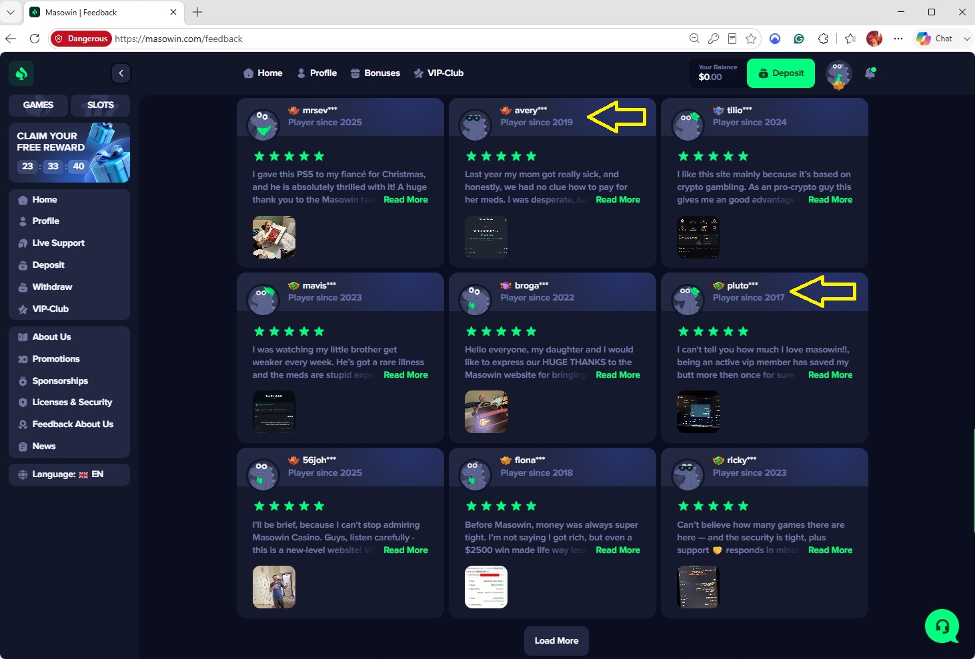Click broga's dino avatar
The width and height of the screenshot is (975, 659).
[475, 300]
